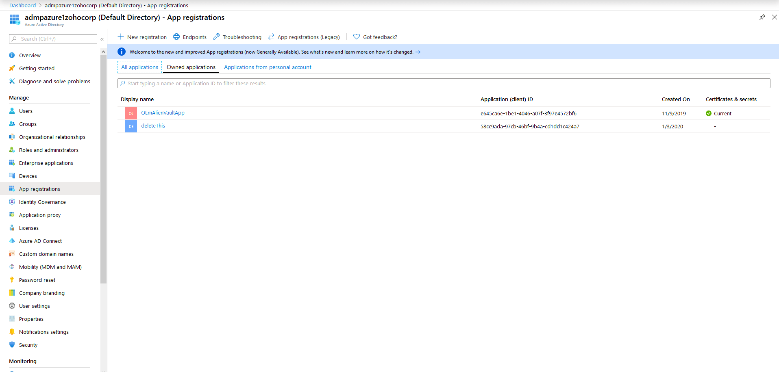The image size is (779, 372).
Task: Click Certificates & secrets column header
Action: point(731,99)
